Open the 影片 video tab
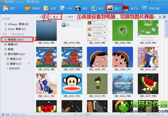 point(97,8)
